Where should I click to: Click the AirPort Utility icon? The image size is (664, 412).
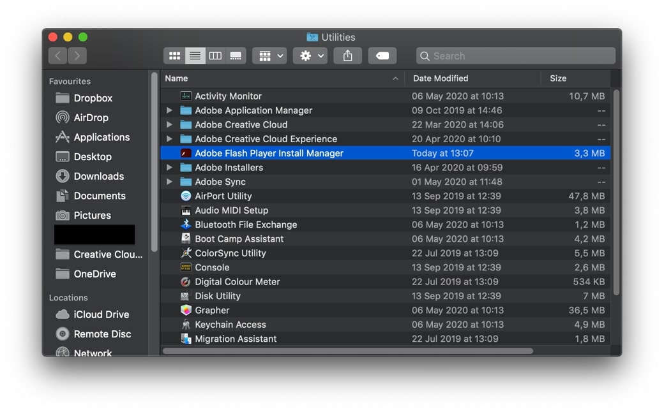point(185,196)
